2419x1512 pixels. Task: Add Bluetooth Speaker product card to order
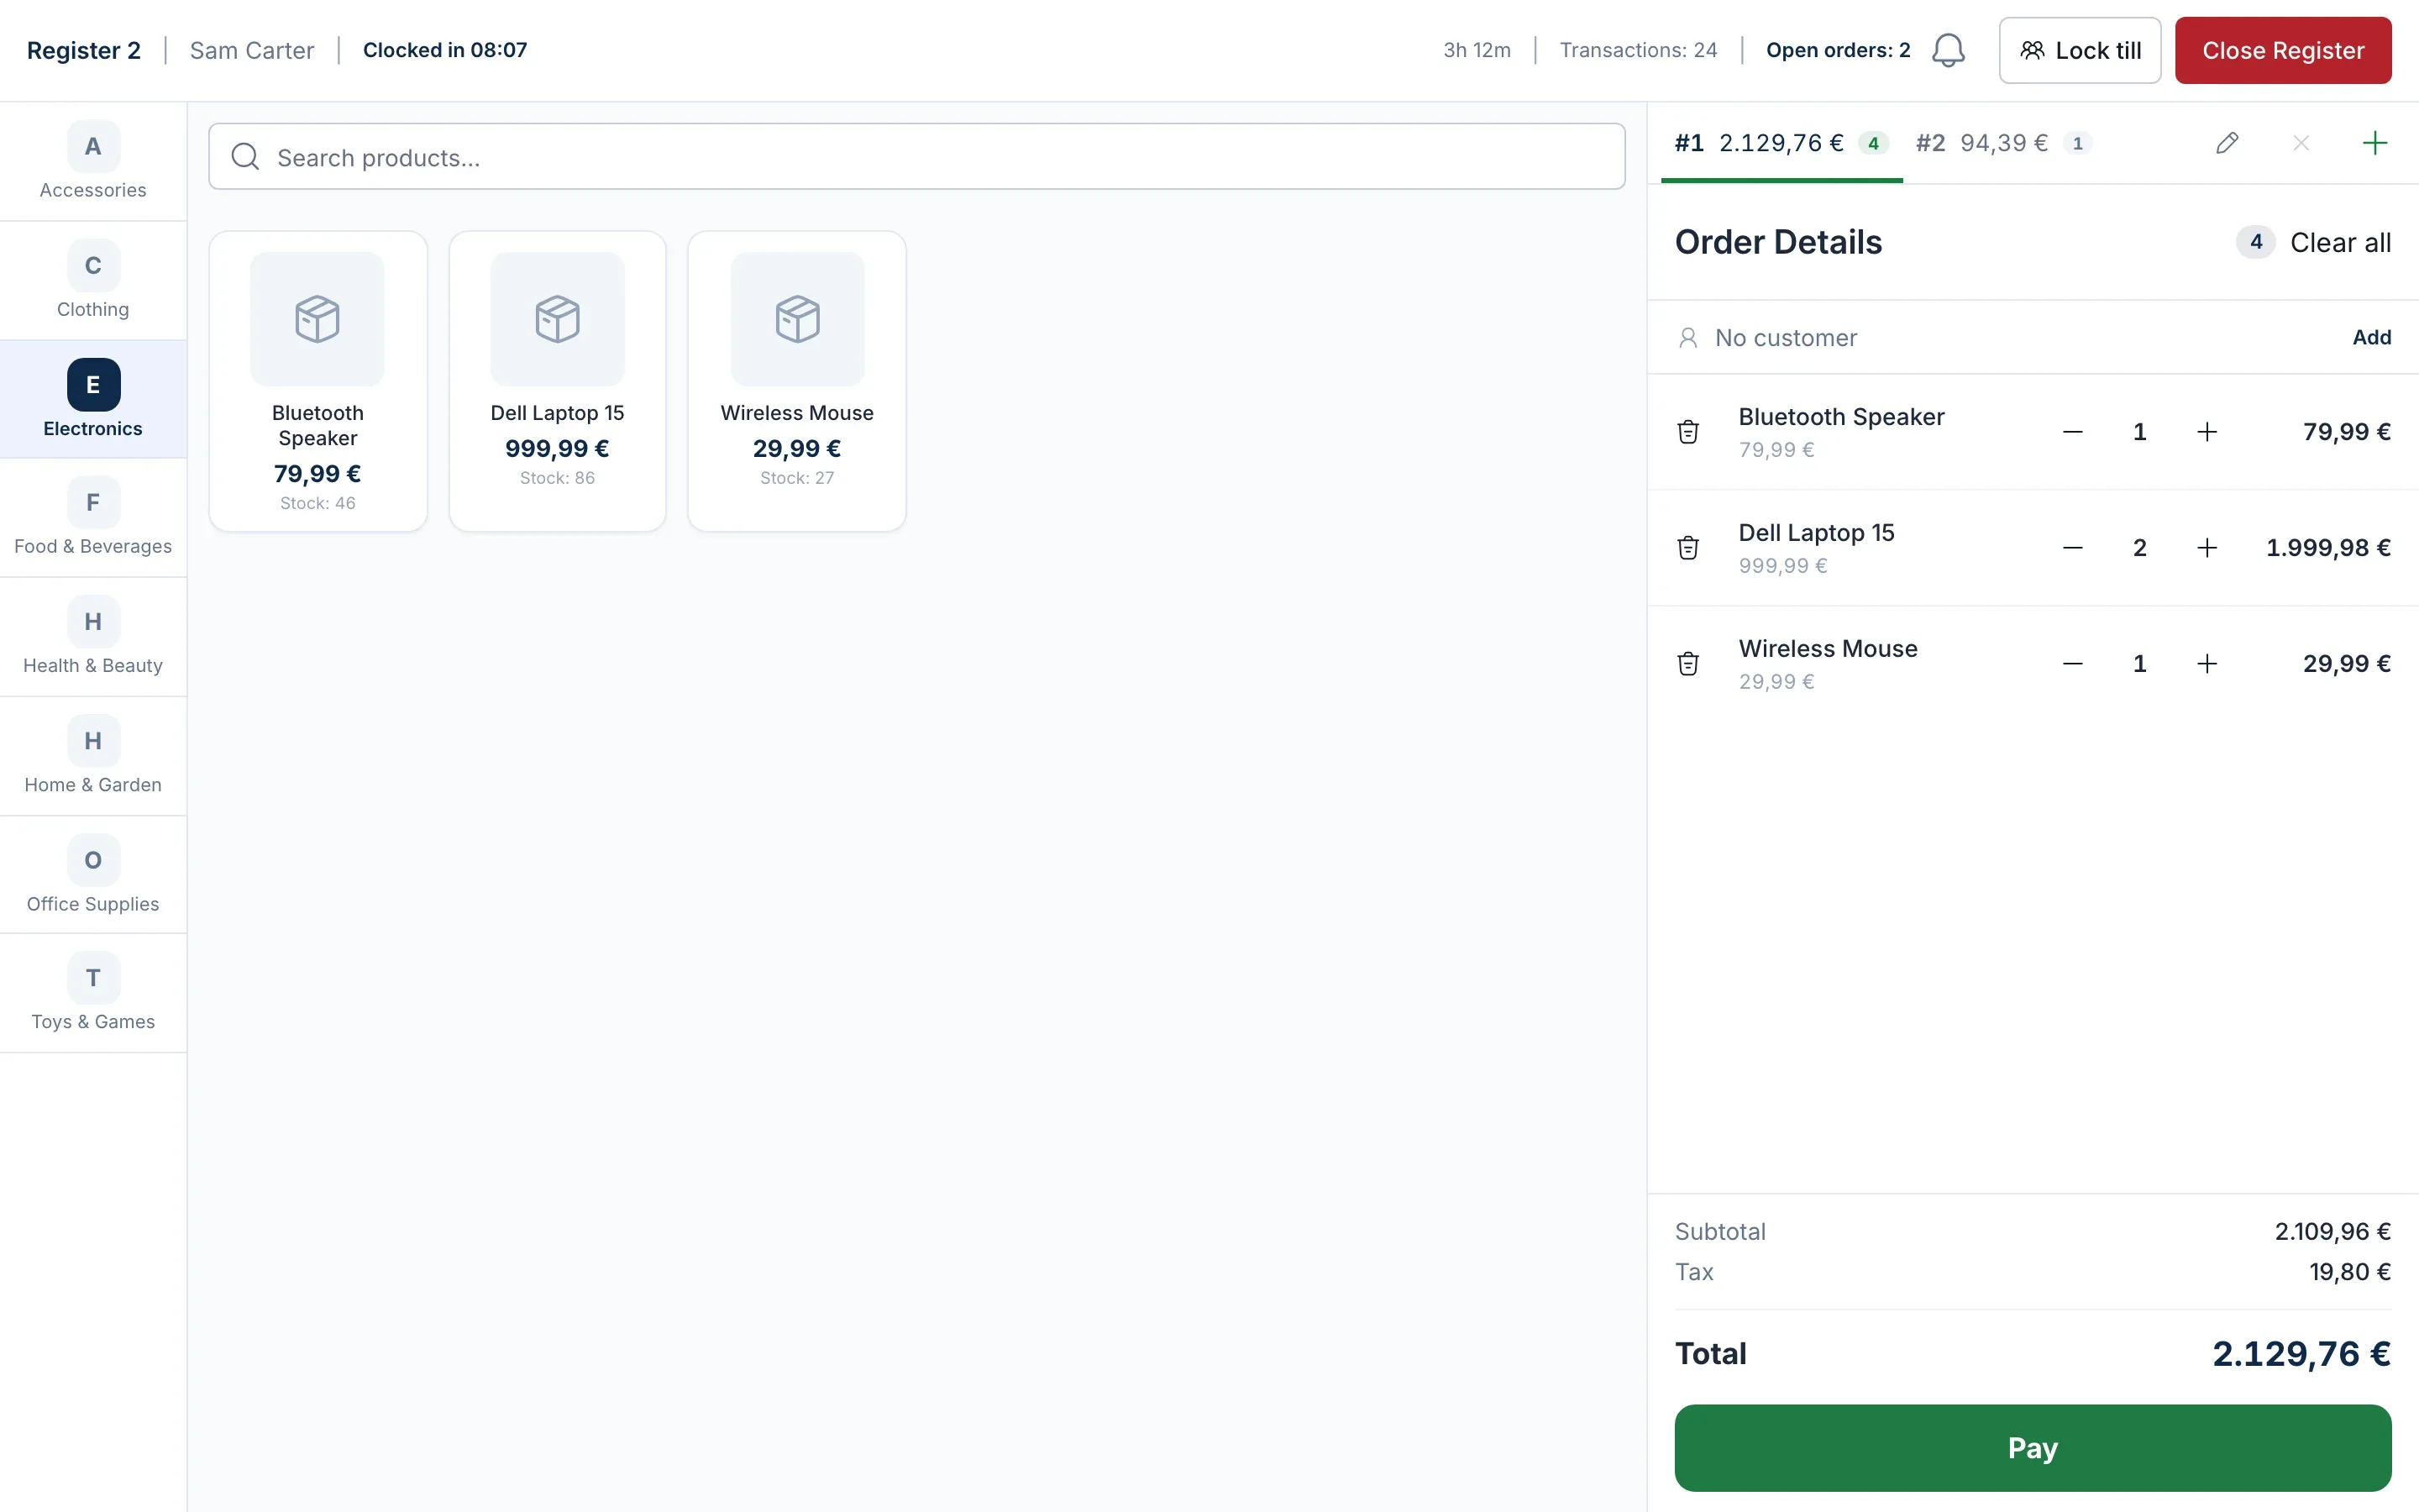coord(317,381)
